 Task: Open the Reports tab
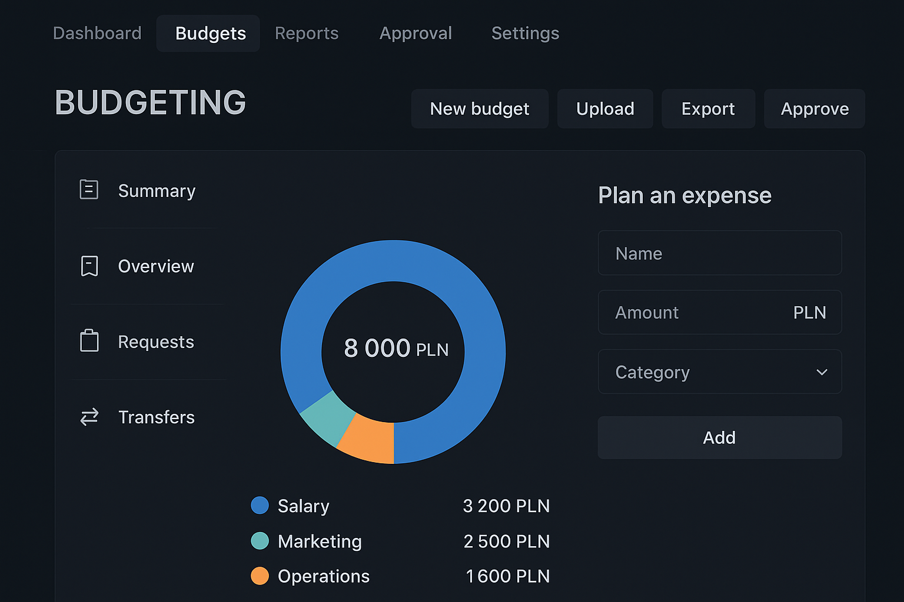(x=307, y=34)
